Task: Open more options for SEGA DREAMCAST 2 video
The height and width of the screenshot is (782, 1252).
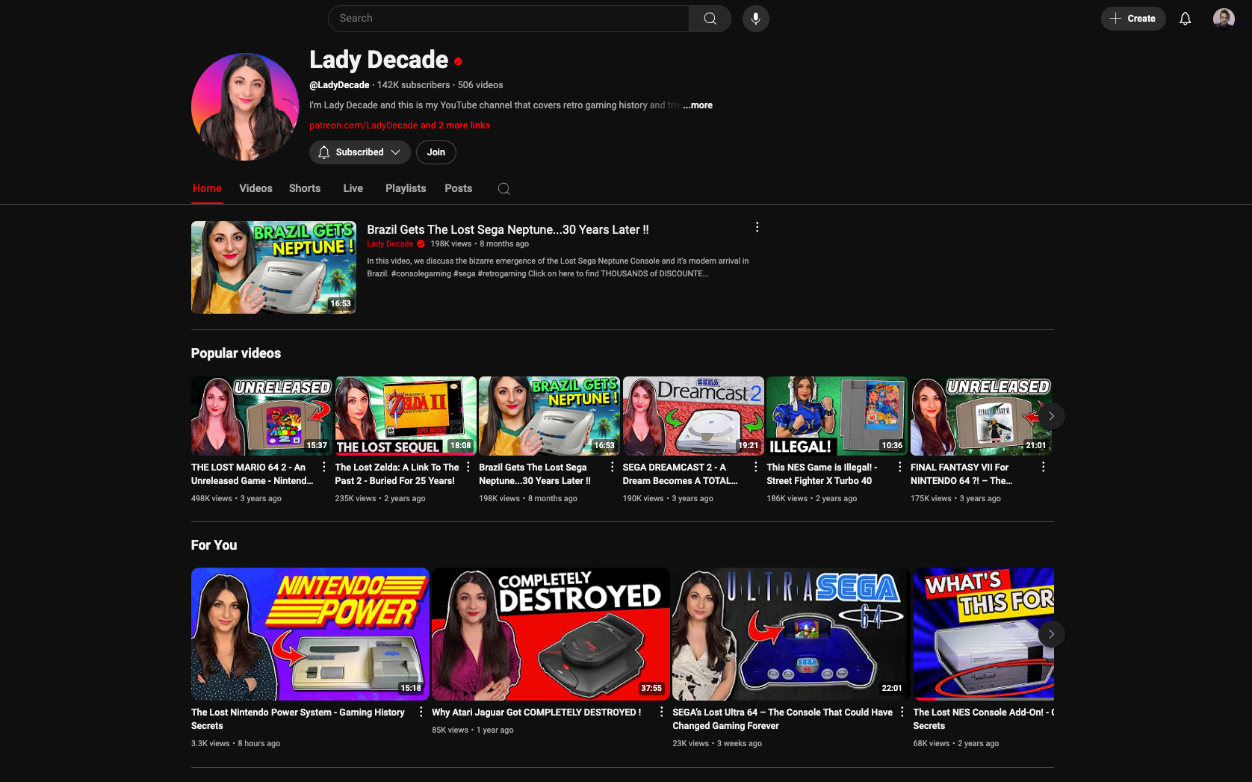Action: pos(756,467)
